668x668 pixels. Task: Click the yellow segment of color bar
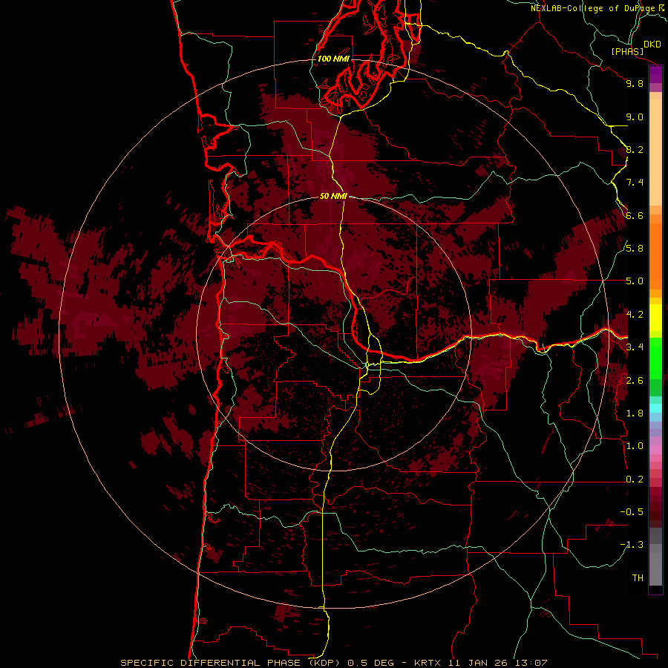coord(655,318)
